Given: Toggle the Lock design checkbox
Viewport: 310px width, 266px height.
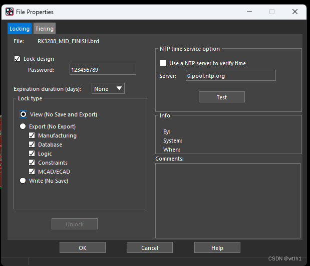Looking at the screenshot, I should click(x=18, y=59).
